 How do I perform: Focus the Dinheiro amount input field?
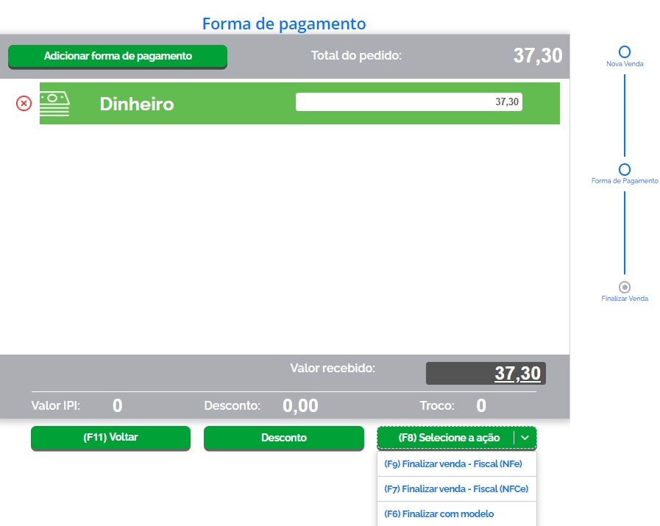coord(408,102)
